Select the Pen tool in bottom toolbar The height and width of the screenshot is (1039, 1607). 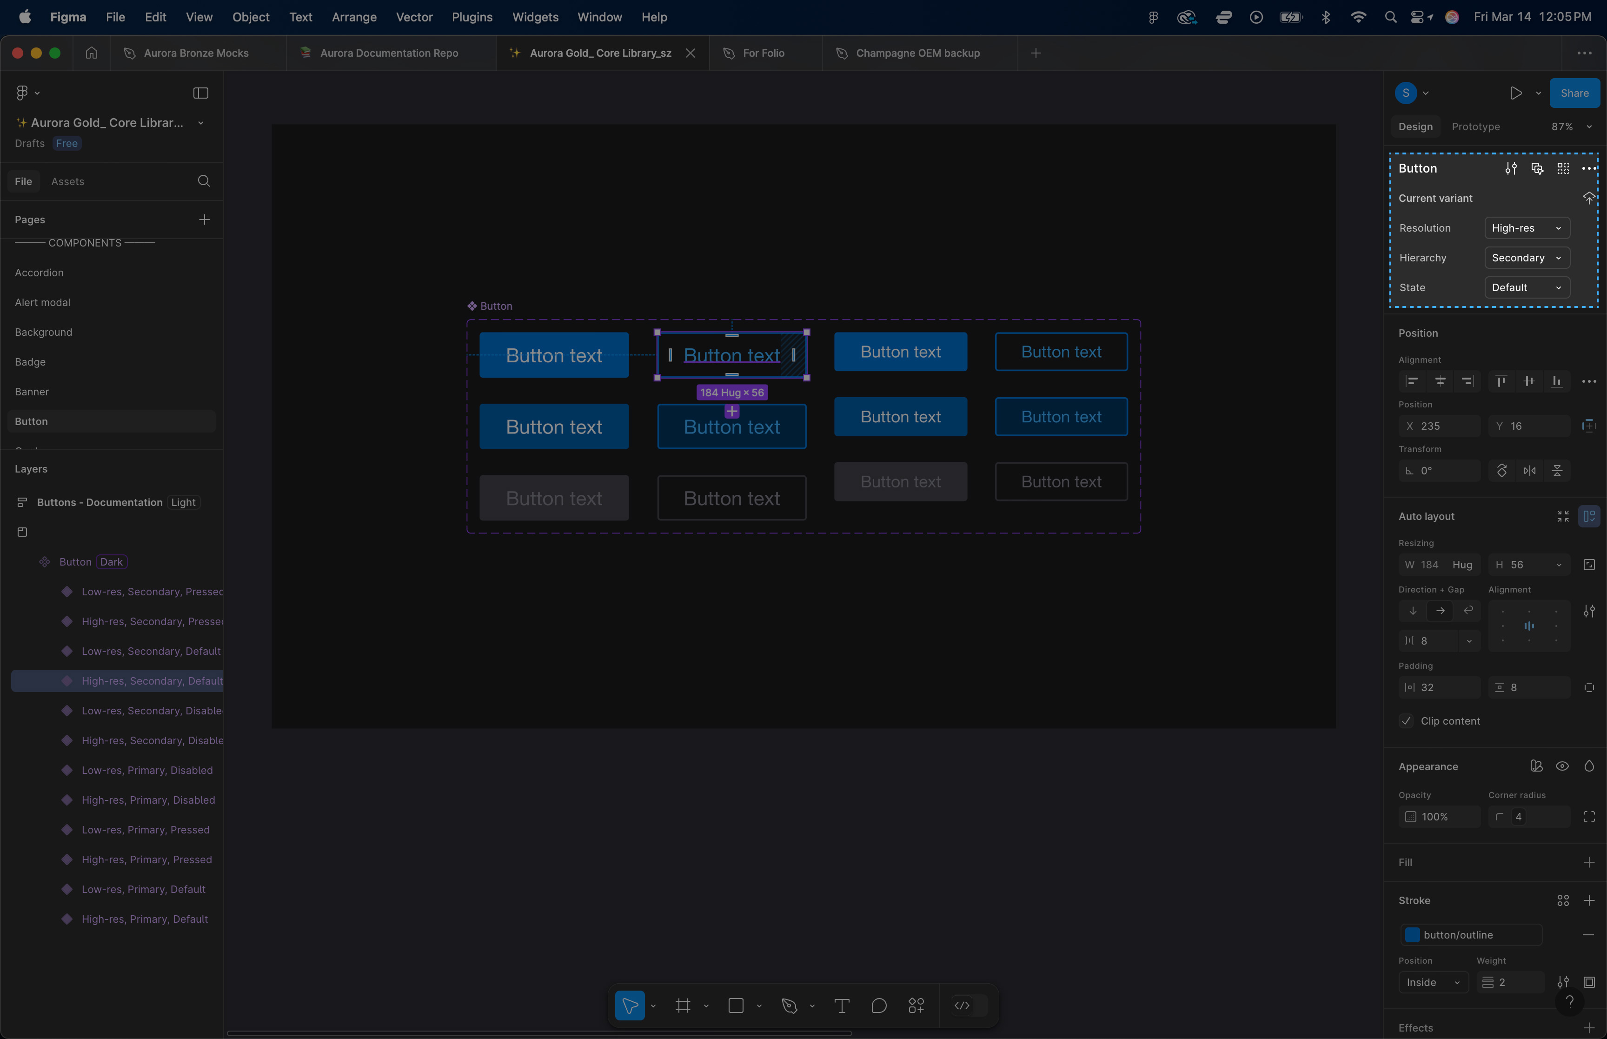tap(789, 1006)
